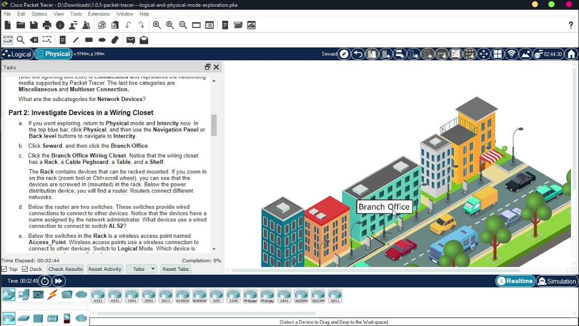This screenshot has height=326, width=579.
Task: Choose the PT-Router device
Action: [x=250, y=296]
